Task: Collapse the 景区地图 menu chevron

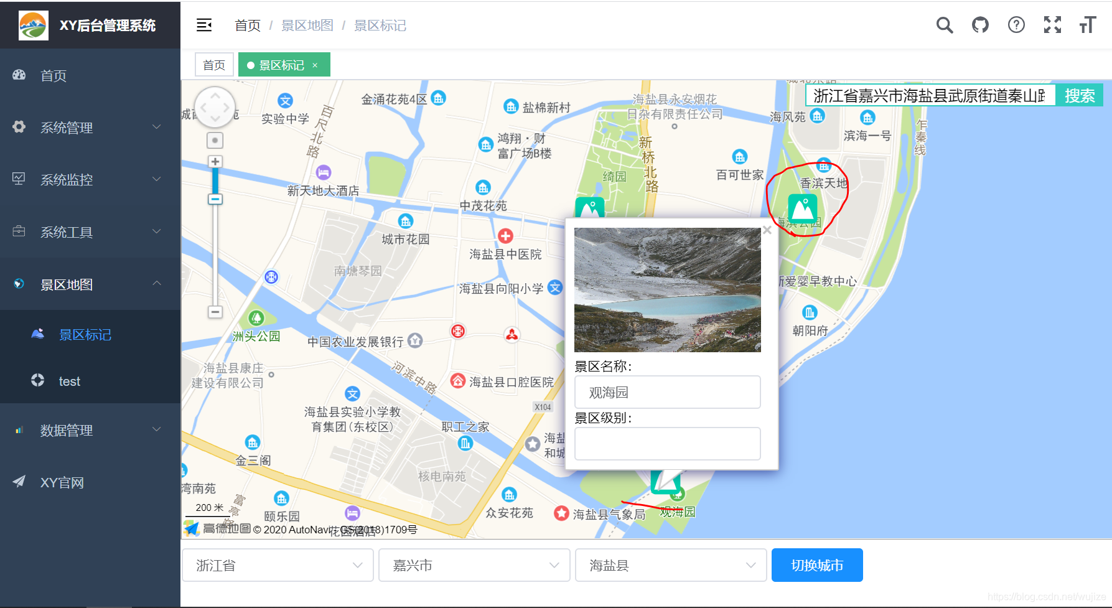Action: (x=157, y=284)
